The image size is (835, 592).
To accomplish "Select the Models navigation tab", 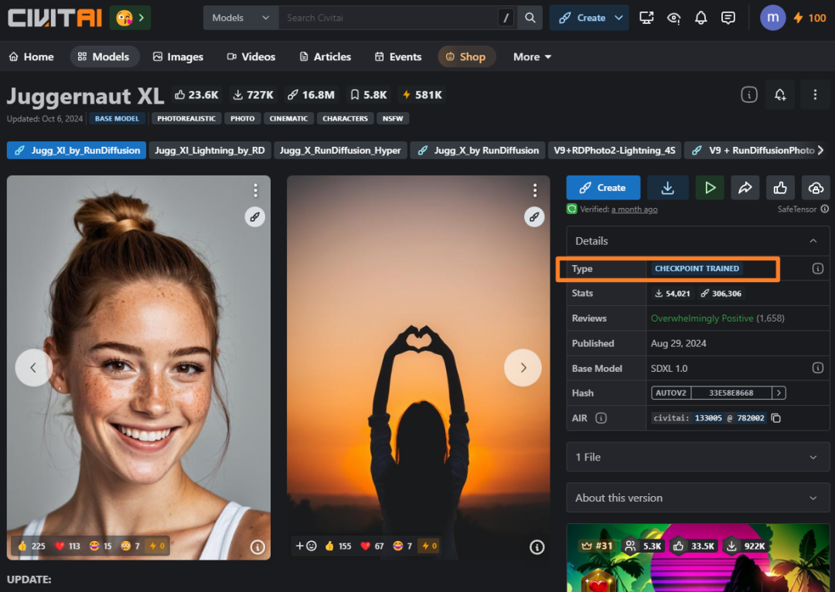I will (104, 56).
